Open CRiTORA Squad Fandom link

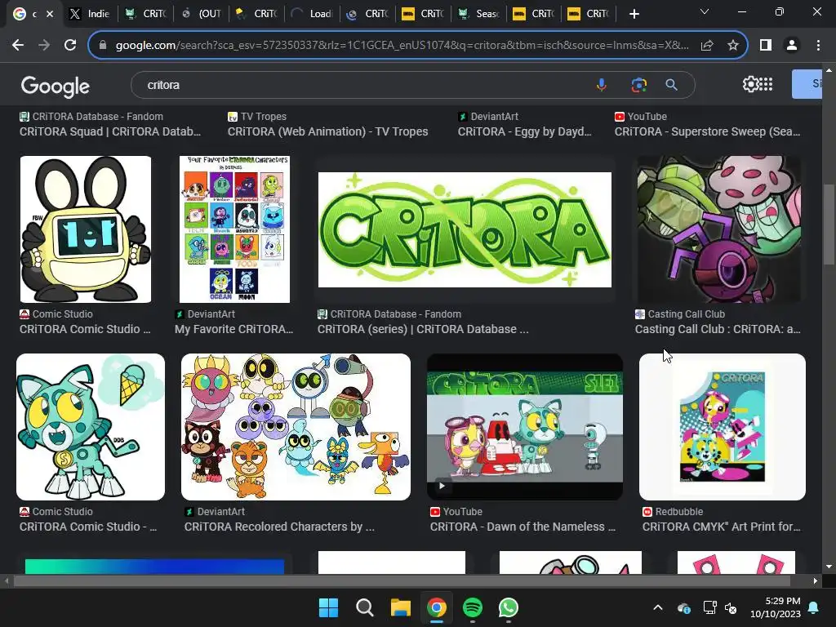click(110, 131)
